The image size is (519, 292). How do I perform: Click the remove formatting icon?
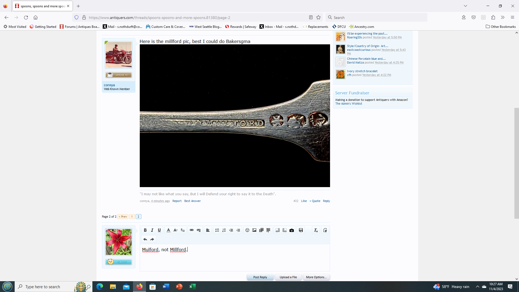(x=316, y=230)
